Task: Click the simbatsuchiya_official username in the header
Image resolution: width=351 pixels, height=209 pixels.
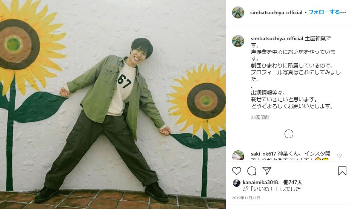Action: [276, 12]
